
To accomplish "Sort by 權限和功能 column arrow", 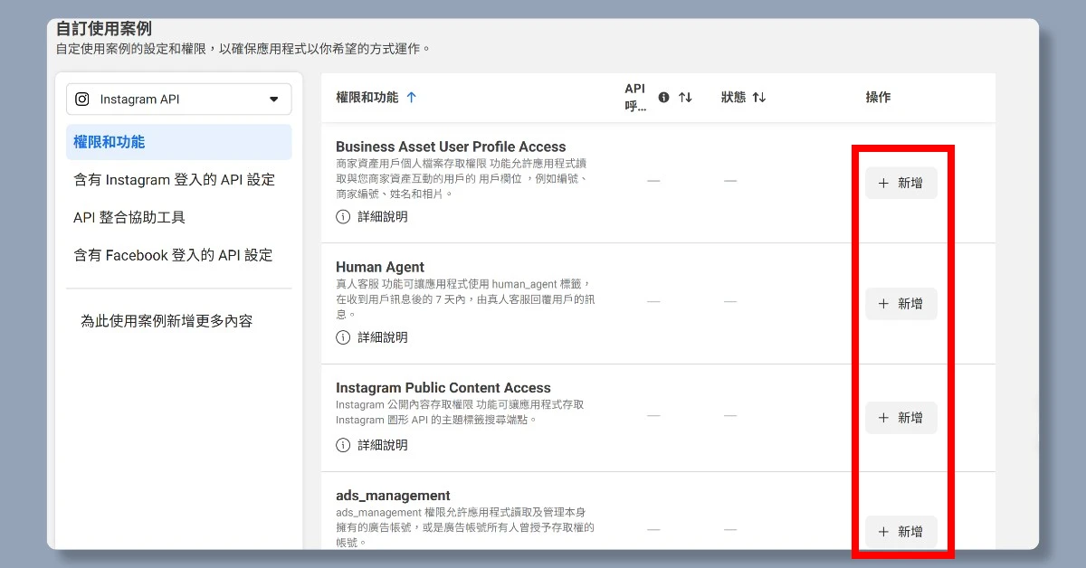I will click(412, 98).
